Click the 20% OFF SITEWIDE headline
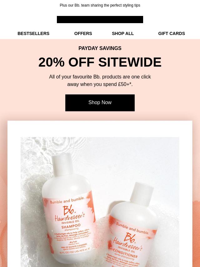 tap(100, 62)
